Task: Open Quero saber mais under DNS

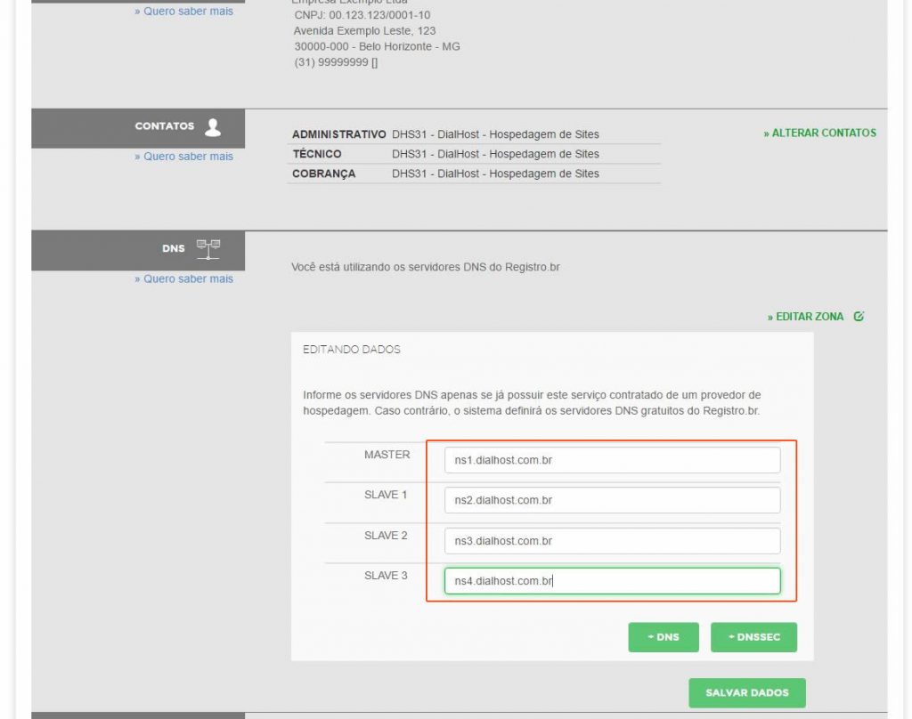Action: pyautogui.click(x=183, y=279)
